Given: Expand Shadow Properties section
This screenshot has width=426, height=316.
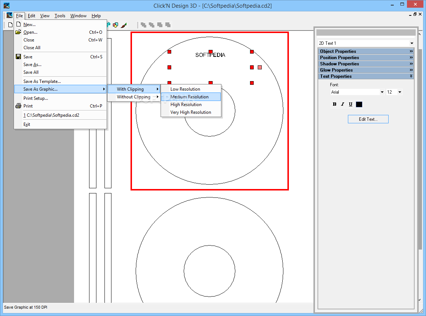Looking at the screenshot, I should (366, 63).
